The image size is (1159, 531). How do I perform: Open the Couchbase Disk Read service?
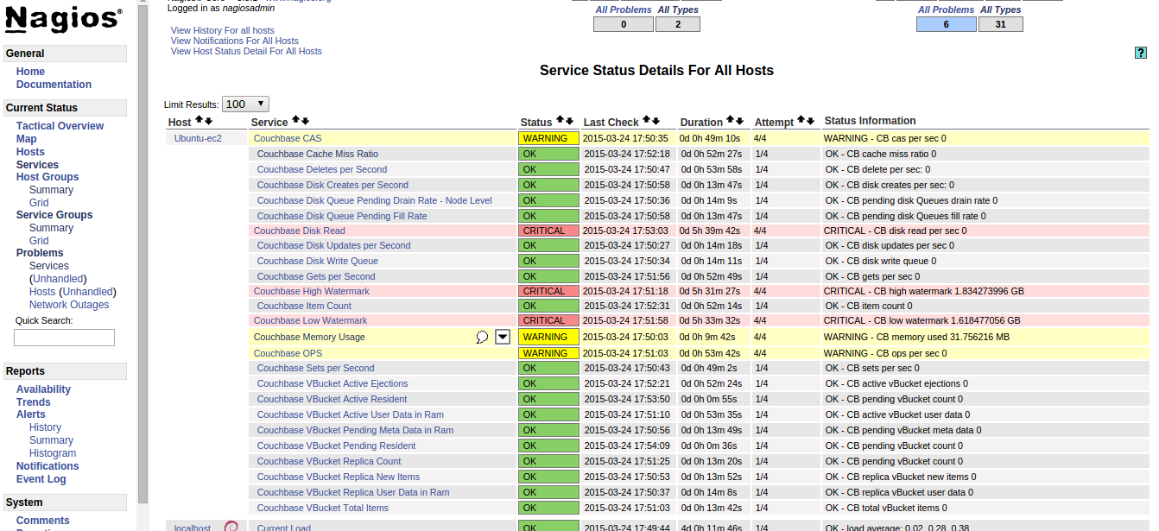click(x=300, y=231)
